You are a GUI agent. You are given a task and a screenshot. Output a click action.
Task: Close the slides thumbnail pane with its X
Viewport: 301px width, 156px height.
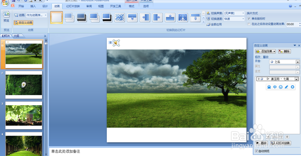[45, 36]
